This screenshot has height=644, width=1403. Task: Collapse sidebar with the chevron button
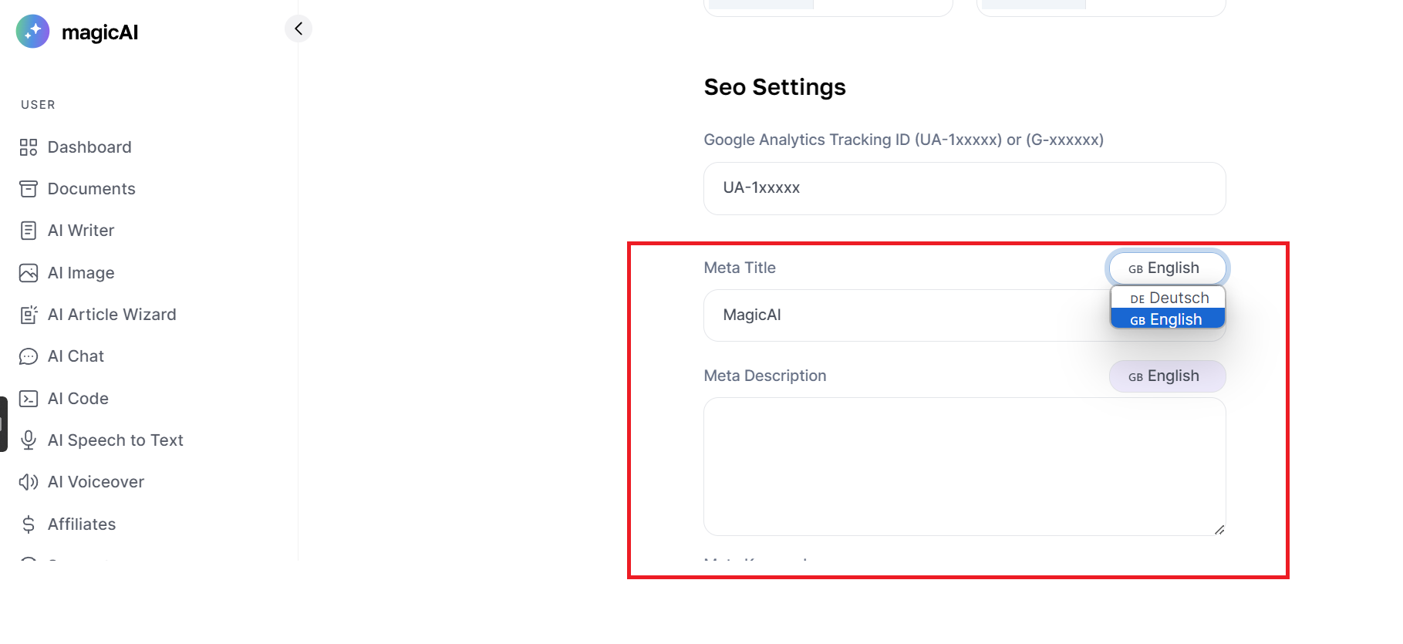[298, 29]
